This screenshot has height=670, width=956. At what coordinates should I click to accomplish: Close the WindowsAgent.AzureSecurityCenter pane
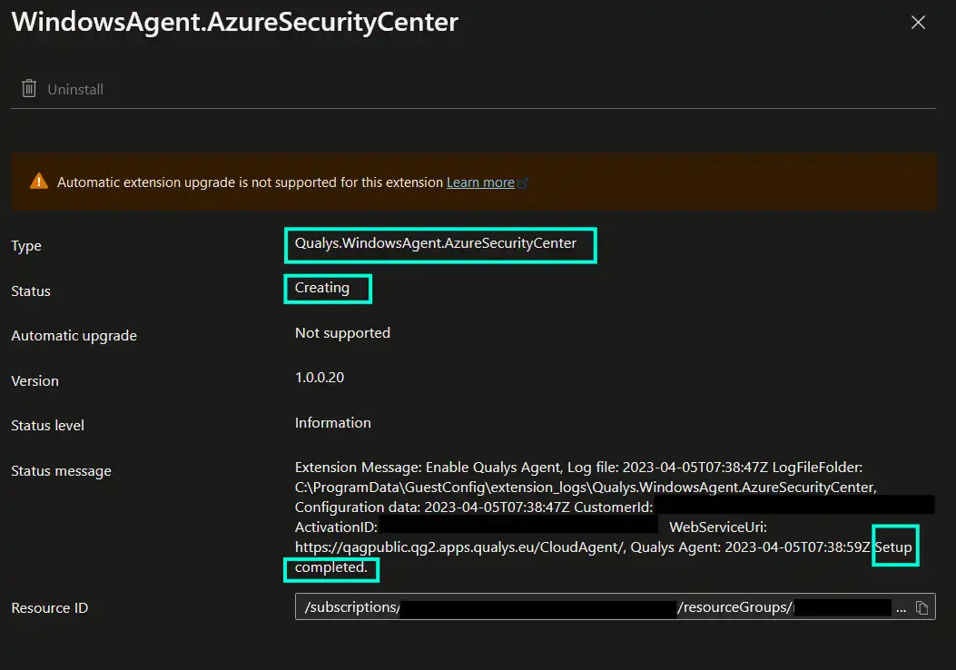point(918,23)
